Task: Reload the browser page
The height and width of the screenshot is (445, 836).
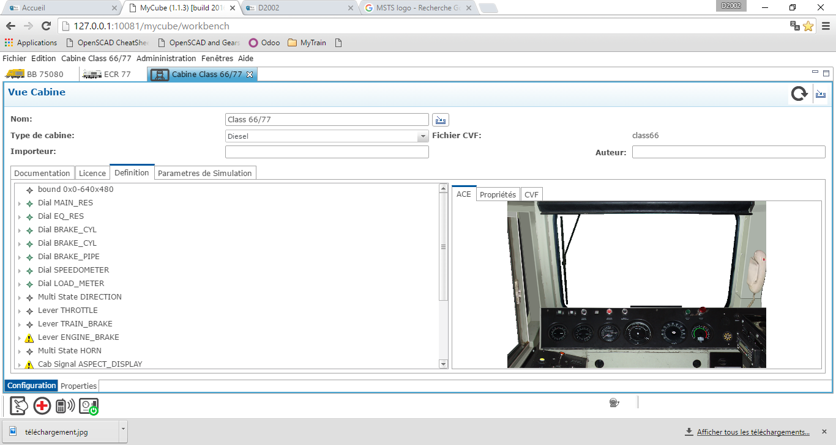Action: (46, 26)
